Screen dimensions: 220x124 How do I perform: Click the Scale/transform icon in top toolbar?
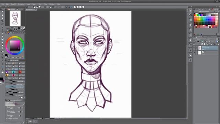pos(53,7)
